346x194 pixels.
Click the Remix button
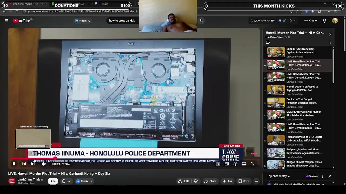click(x=82, y=181)
